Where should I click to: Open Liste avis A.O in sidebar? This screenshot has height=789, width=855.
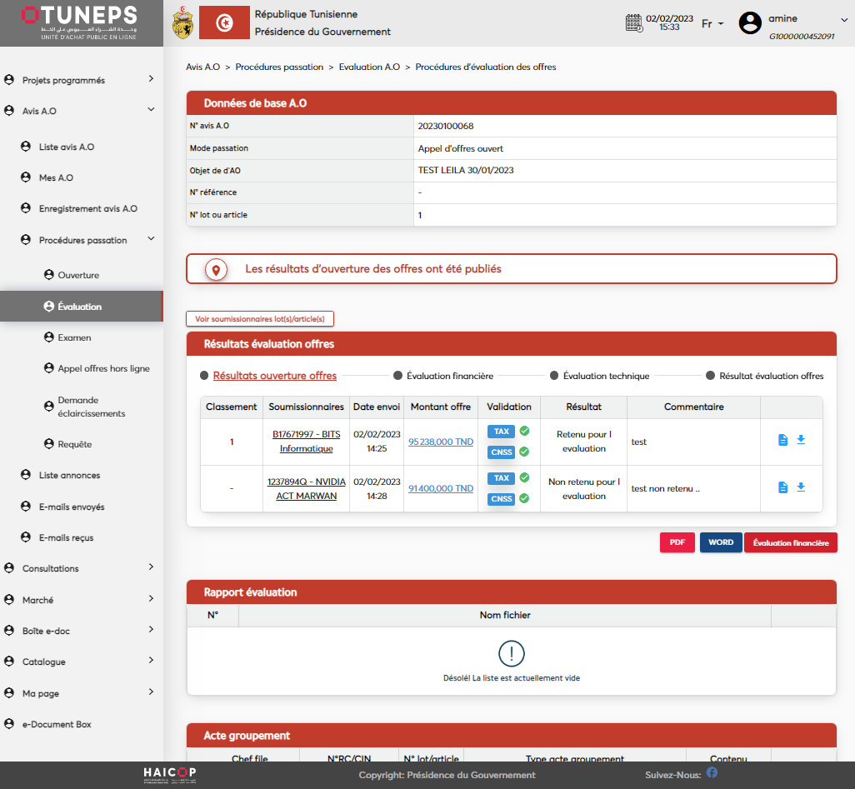click(67, 147)
